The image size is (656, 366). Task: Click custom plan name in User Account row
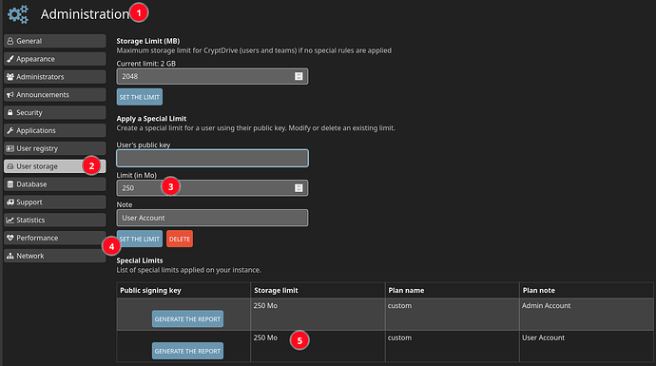[x=399, y=337]
